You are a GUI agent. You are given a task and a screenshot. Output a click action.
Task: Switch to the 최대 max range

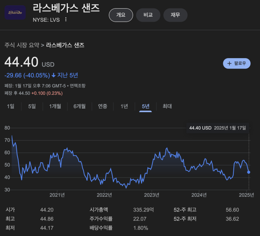click(x=167, y=106)
